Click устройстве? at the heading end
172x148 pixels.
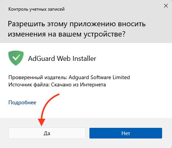pos(104,34)
